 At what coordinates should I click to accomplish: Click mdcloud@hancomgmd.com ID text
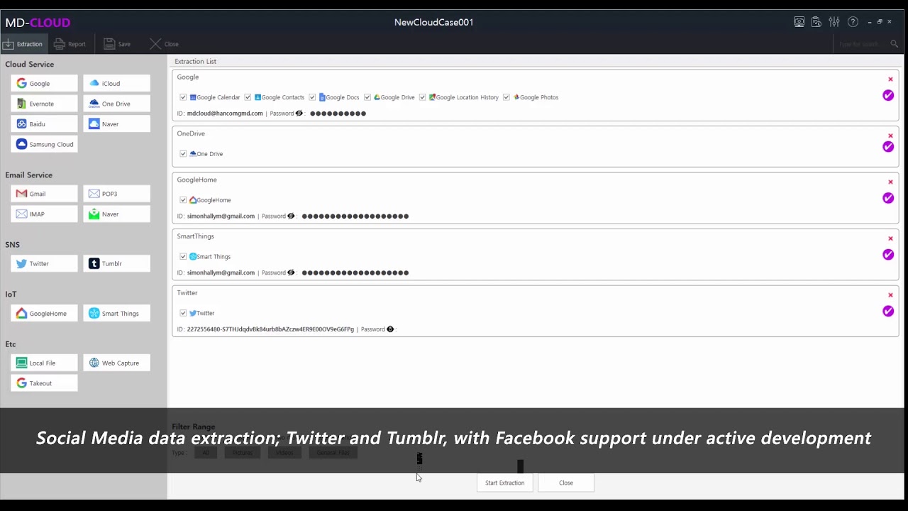(x=225, y=114)
